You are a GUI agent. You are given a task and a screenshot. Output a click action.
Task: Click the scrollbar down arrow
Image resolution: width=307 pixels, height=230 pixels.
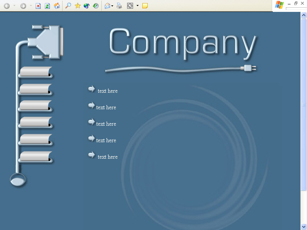coord(304,227)
